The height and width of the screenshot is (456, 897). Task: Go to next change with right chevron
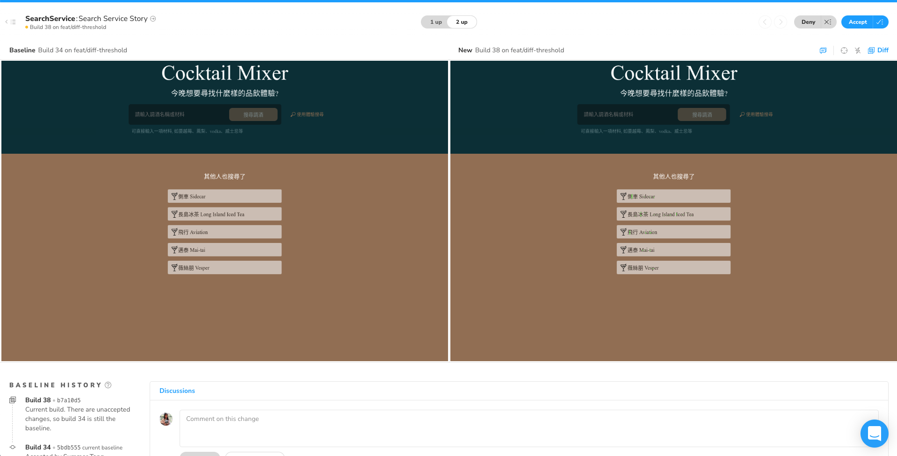780,22
